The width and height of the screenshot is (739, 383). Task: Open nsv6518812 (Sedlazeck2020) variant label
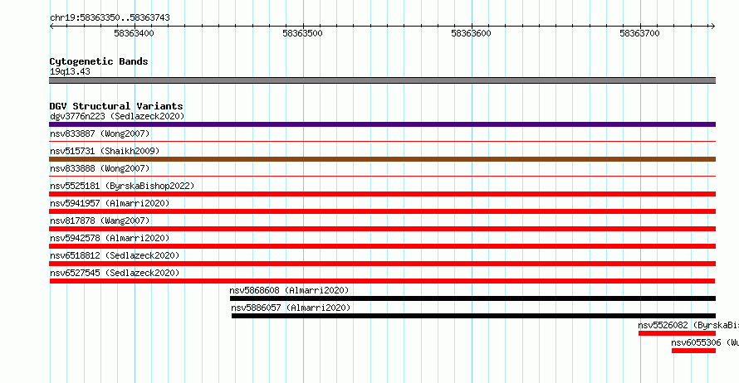(x=115, y=255)
